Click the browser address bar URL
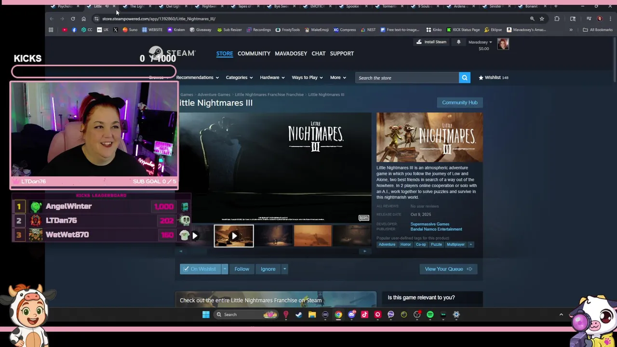617x347 pixels. pyautogui.click(x=159, y=19)
